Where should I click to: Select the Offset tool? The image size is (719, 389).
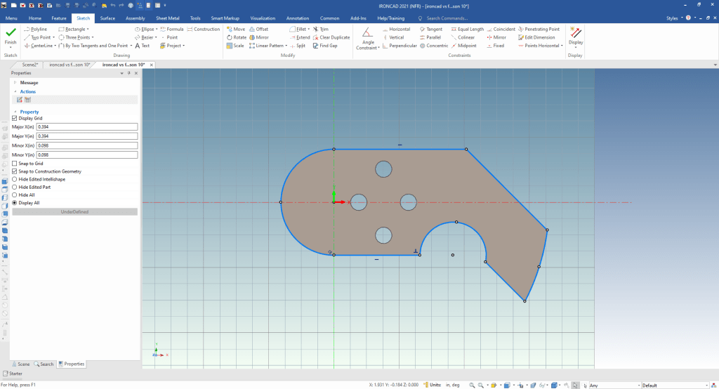261,29
